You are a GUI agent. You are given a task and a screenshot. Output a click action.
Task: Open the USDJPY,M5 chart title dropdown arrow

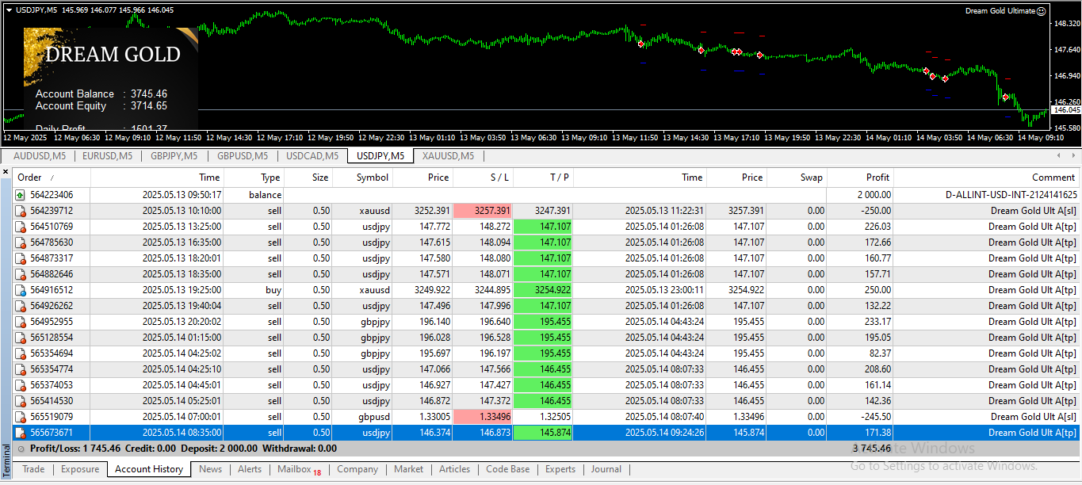pos(9,10)
